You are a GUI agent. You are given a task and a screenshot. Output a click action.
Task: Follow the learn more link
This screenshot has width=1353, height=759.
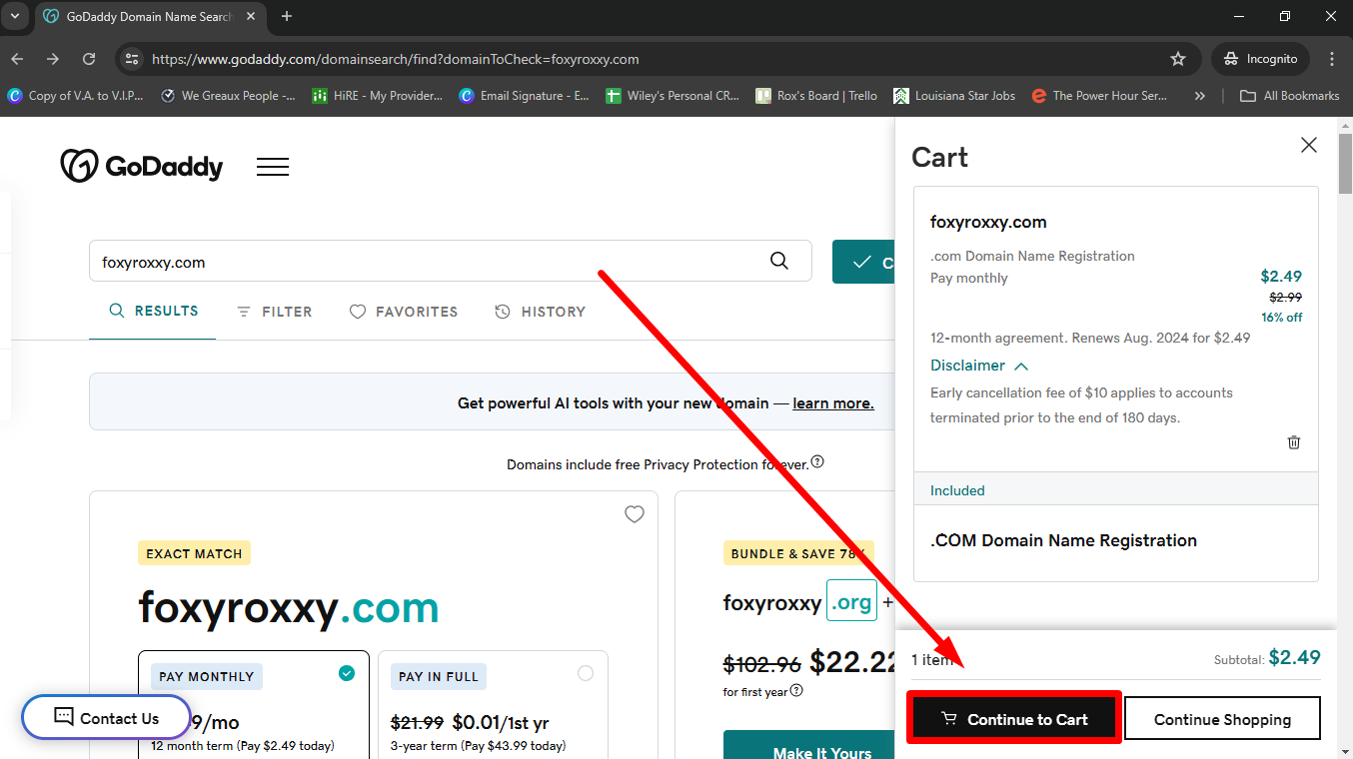pyautogui.click(x=833, y=403)
